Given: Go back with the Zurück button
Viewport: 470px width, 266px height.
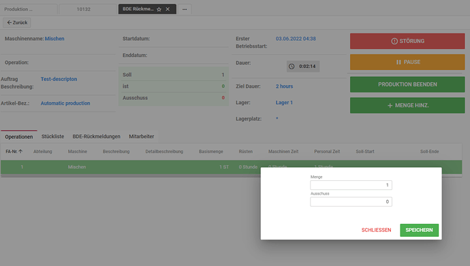Looking at the screenshot, I should [x=17, y=22].
